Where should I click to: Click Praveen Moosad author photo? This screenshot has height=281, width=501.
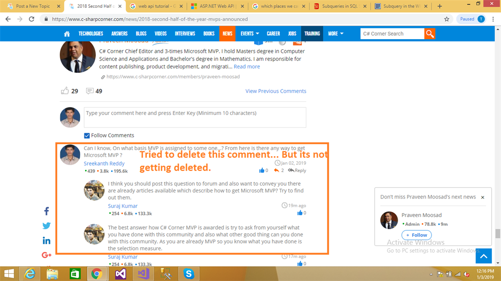click(x=78, y=56)
